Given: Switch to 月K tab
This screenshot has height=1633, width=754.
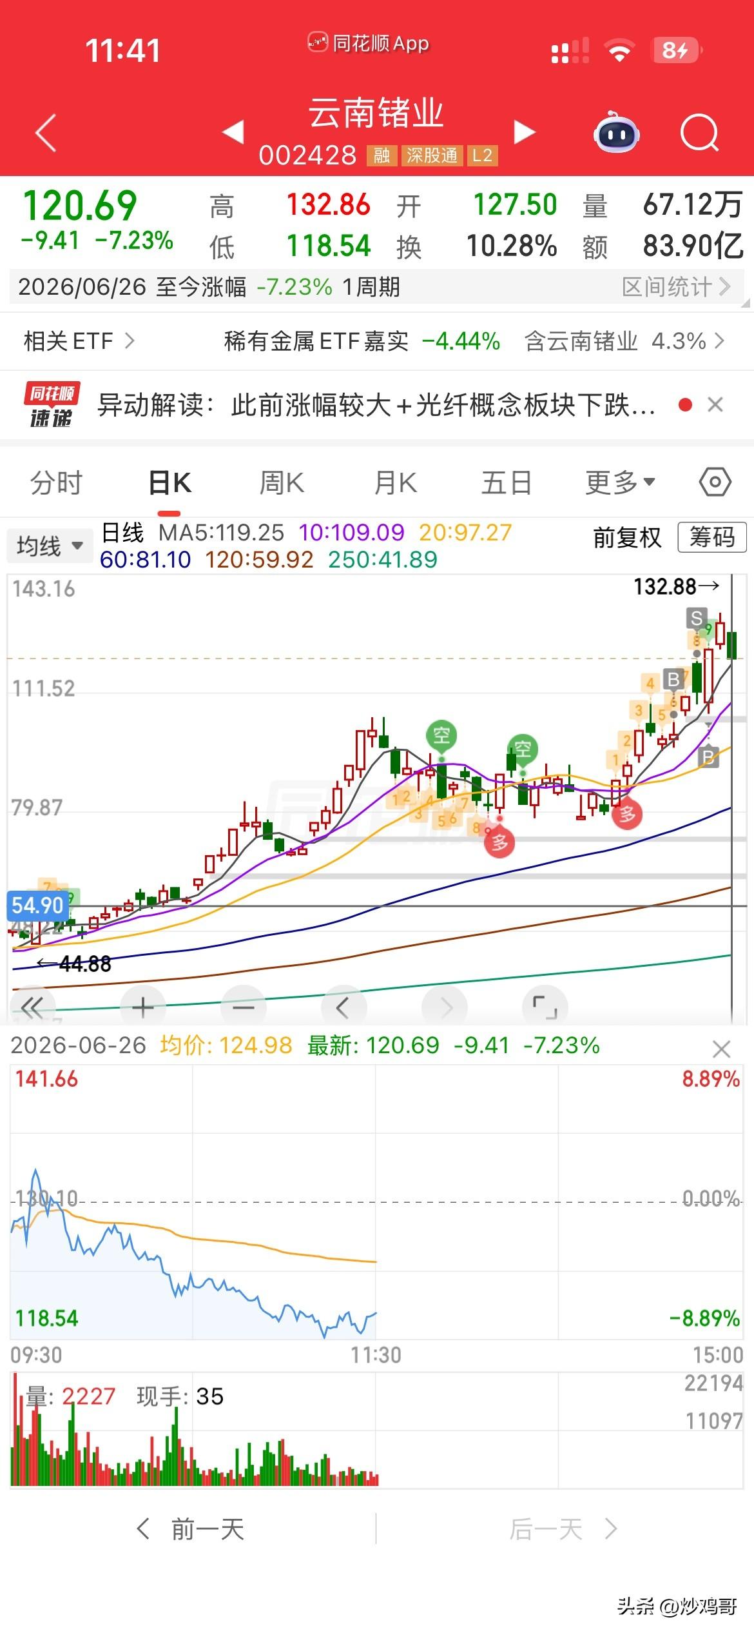Looking at the screenshot, I should tap(396, 482).
